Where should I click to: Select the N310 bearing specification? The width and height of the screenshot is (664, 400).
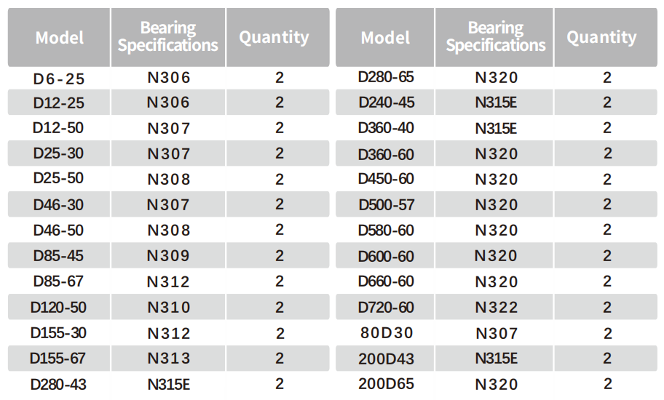click(x=168, y=308)
